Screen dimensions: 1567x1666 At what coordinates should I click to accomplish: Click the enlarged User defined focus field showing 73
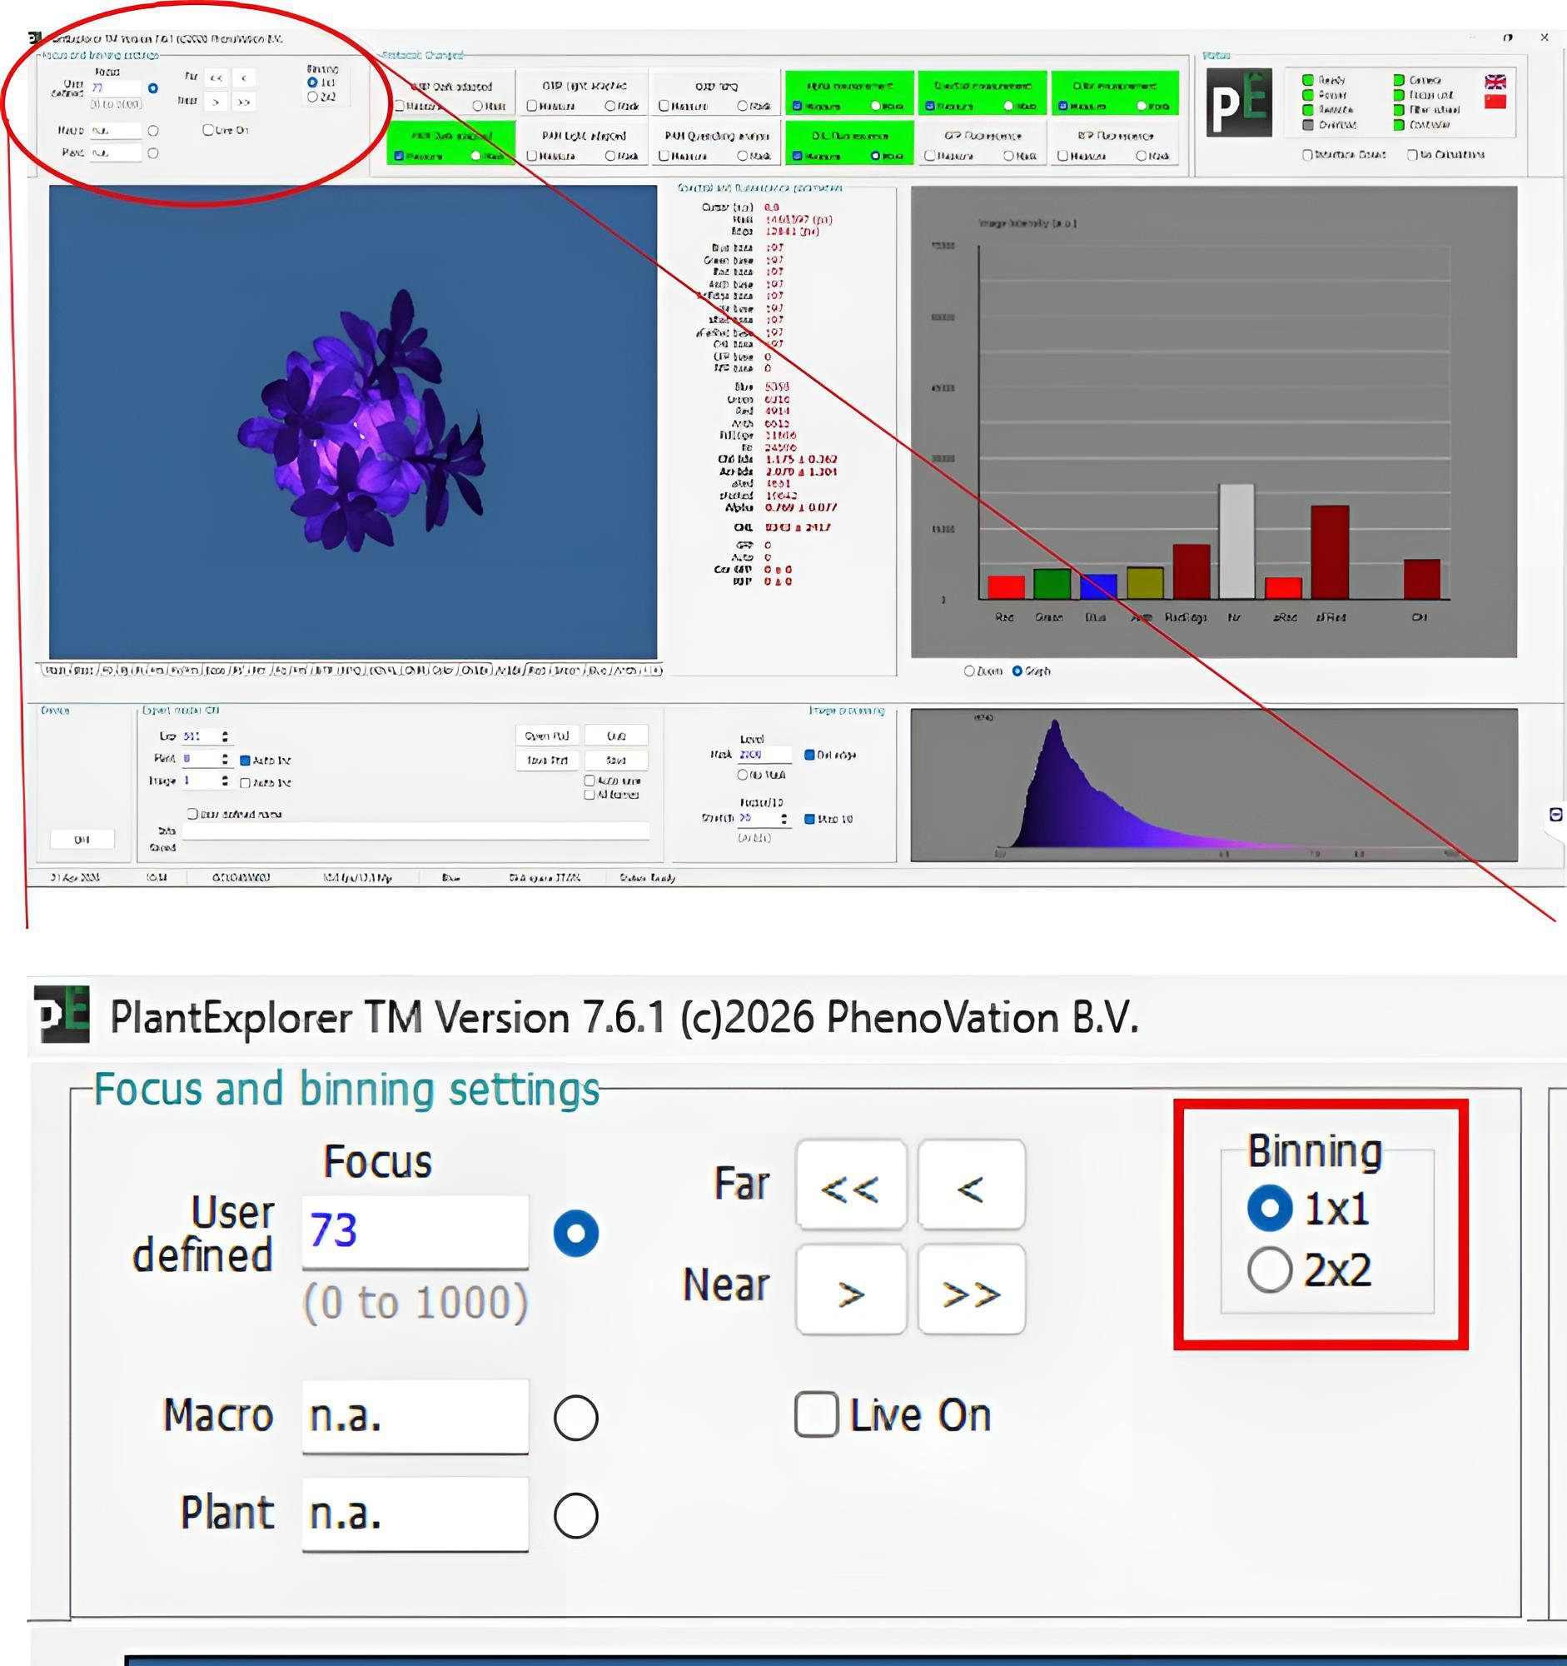pyautogui.click(x=415, y=1230)
